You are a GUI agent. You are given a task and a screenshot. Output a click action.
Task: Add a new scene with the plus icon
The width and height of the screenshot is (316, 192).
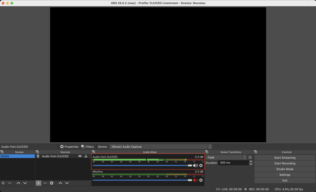point(3,183)
